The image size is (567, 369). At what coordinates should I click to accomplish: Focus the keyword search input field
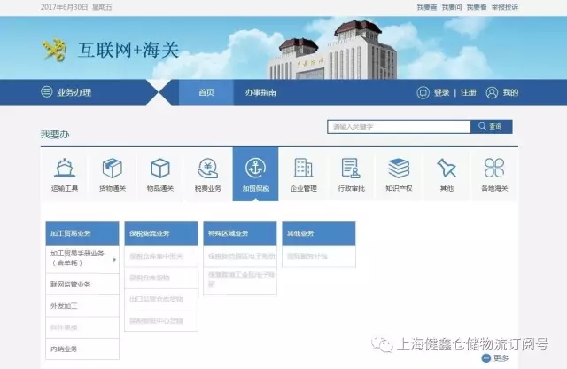coord(399,126)
